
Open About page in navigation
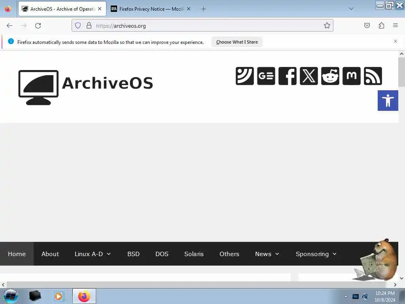click(x=50, y=254)
